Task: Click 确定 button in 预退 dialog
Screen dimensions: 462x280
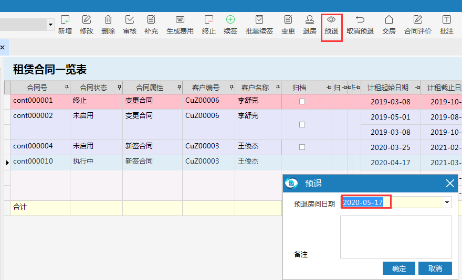Action: click(399, 268)
